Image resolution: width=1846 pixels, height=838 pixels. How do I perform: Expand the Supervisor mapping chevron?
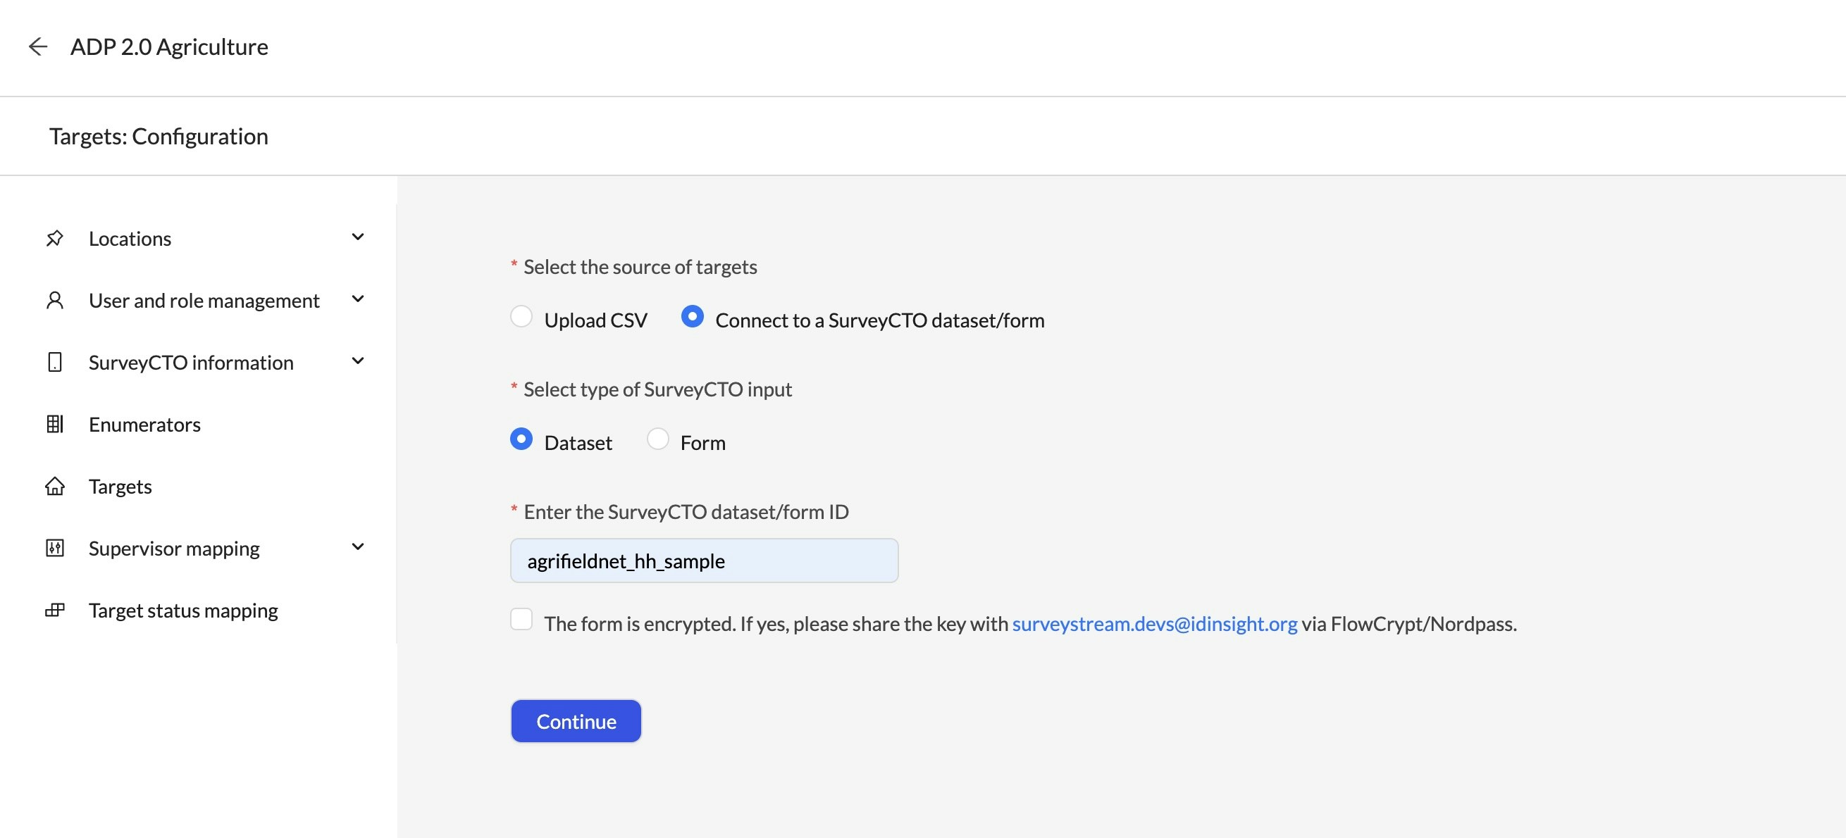click(358, 547)
